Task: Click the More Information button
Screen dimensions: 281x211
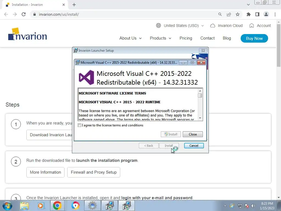Action: (x=45, y=172)
